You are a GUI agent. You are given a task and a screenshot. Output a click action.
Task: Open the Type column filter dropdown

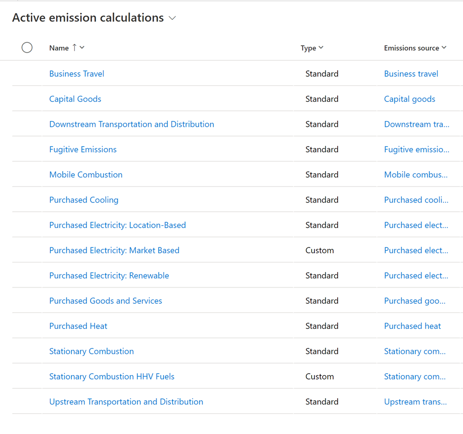point(321,48)
